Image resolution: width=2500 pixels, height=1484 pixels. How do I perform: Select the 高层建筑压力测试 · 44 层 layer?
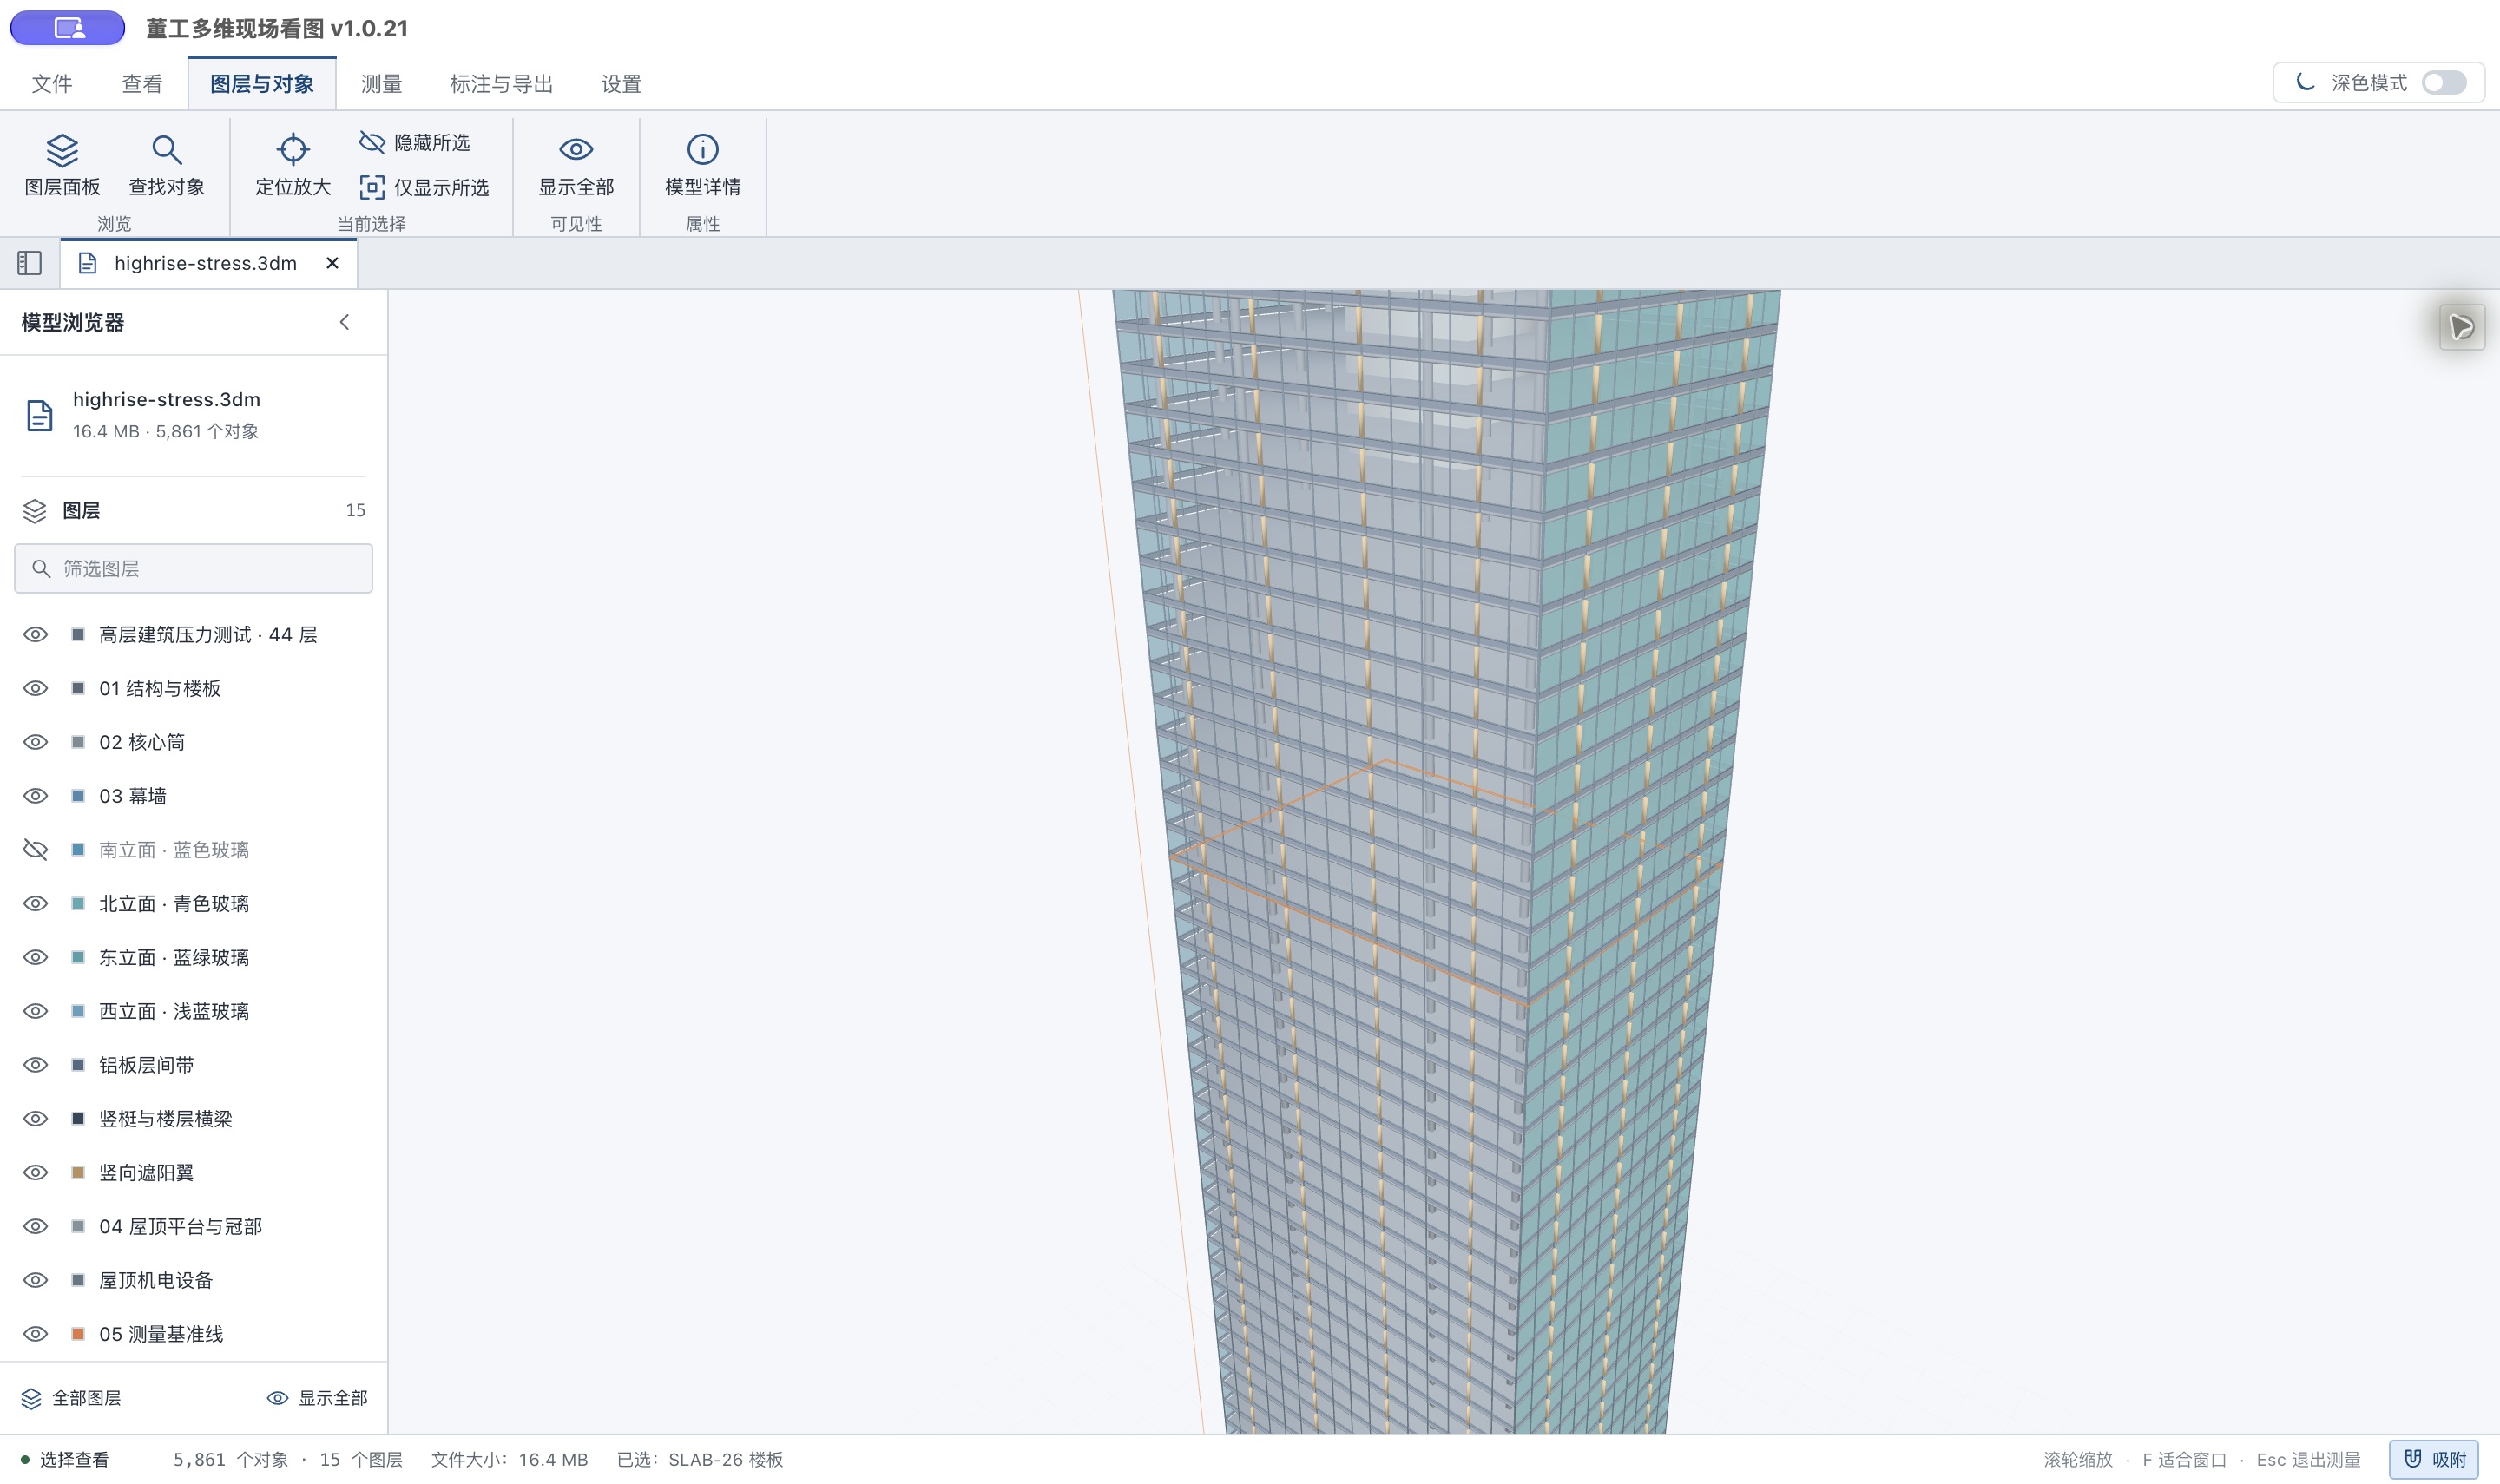click(193, 635)
